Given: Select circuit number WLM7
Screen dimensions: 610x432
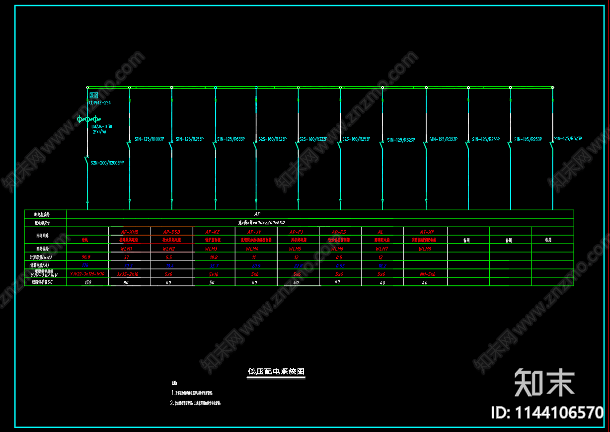Looking at the screenshot, I should coord(381,249).
